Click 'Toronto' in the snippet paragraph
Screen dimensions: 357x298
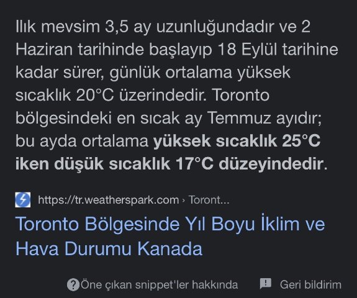click(x=241, y=95)
